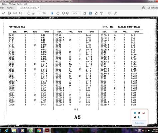
Task: Open Chrome from the taskbar
Action: (x=39, y=131)
